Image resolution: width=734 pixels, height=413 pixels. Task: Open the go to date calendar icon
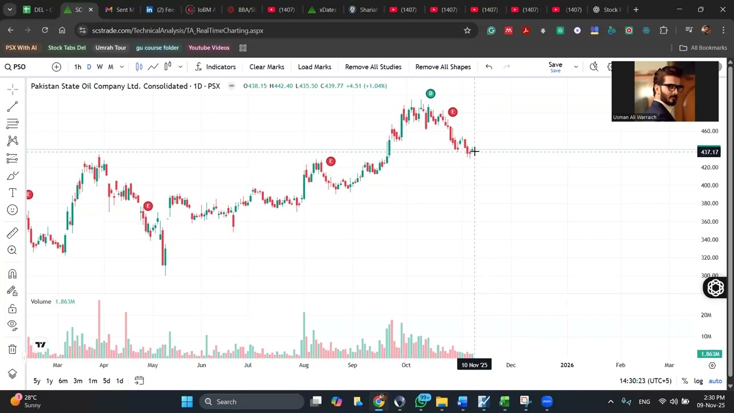point(139,381)
